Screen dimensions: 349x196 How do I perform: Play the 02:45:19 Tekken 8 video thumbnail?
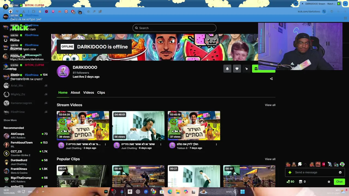pos(194,125)
